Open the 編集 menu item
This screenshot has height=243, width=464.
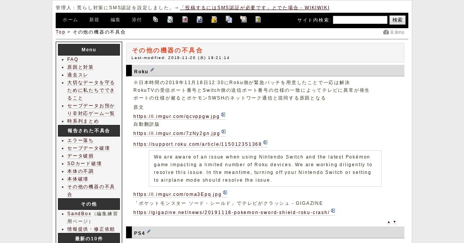116,20
